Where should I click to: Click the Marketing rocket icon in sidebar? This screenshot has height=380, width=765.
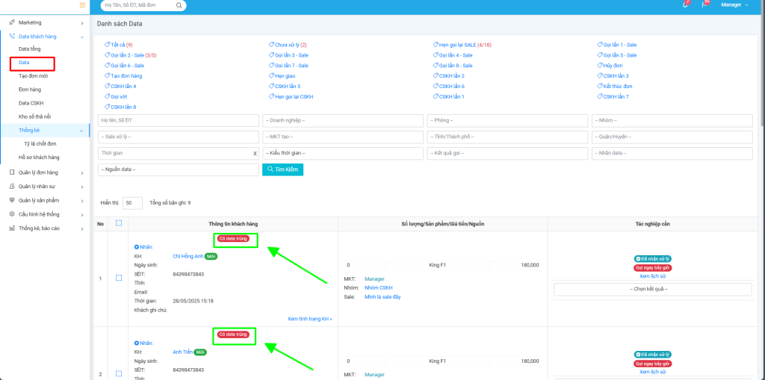point(12,23)
